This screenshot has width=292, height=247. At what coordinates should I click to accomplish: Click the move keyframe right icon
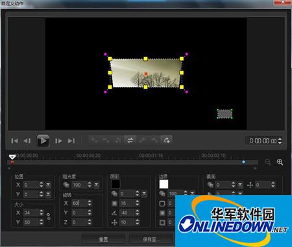(154, 140)
